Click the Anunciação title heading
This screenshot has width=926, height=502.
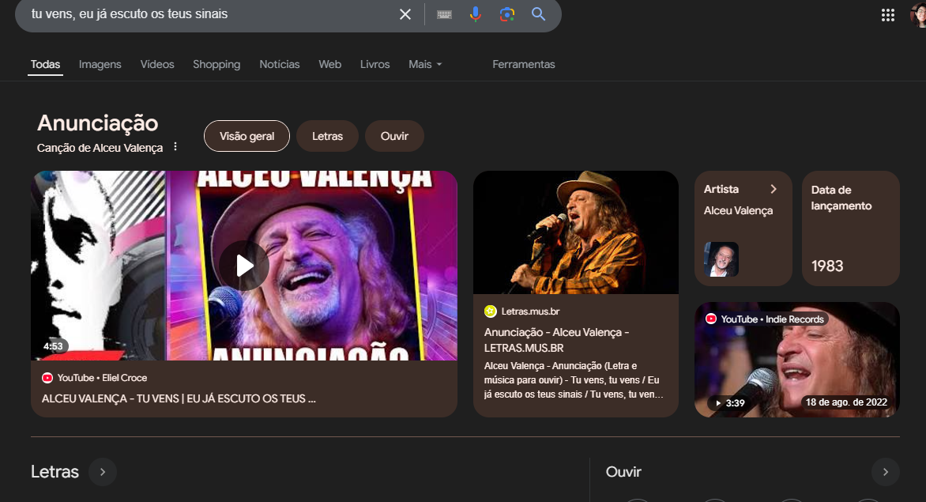97,123
